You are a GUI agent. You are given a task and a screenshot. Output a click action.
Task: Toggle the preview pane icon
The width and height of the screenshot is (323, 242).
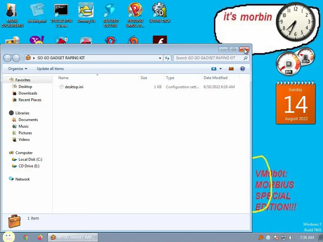point(231,69)
